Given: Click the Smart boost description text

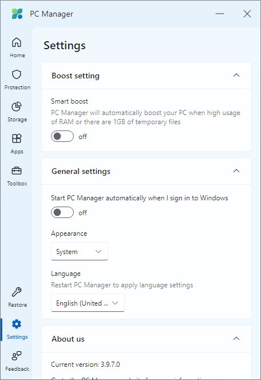Looking at the screenshot, I should [145, 117].
